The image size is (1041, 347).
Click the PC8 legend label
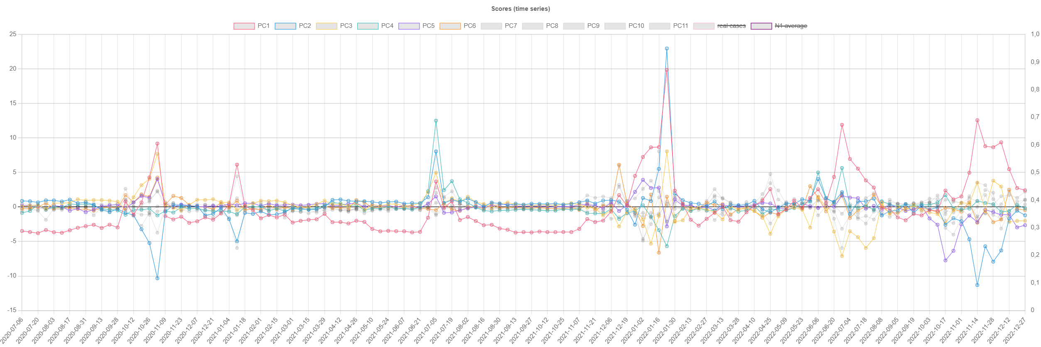tap(552, 26)
